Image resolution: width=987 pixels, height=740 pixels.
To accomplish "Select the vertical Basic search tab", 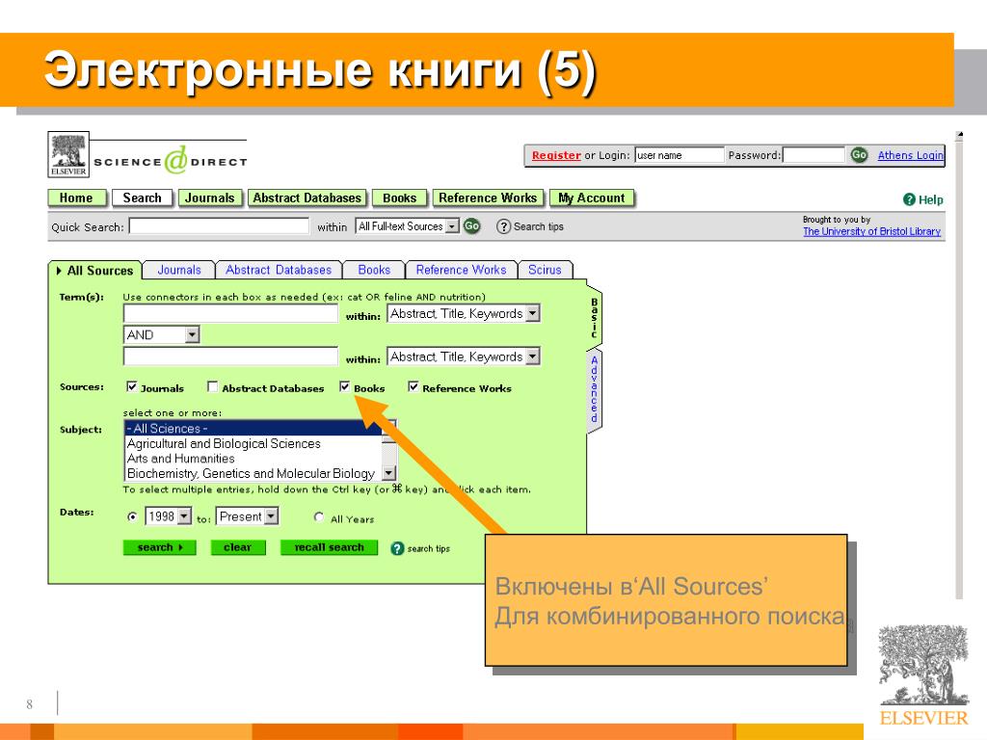I will pos(594,317).
